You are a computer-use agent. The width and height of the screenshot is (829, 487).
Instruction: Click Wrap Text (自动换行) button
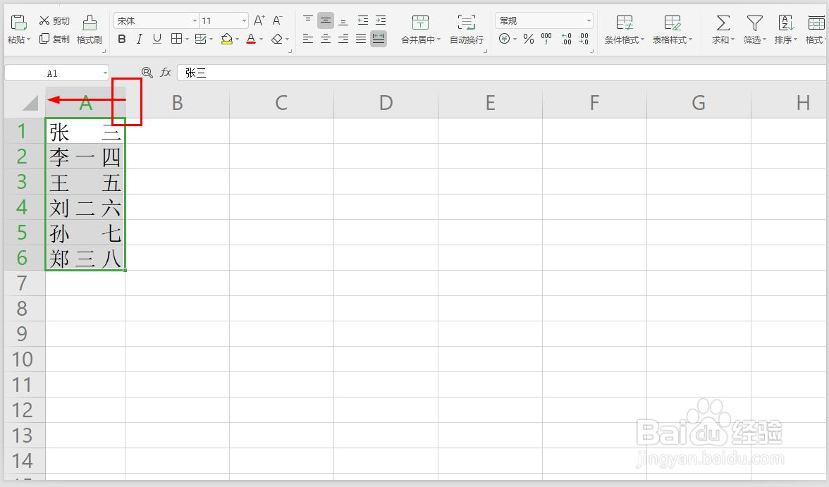pos(467,29)
